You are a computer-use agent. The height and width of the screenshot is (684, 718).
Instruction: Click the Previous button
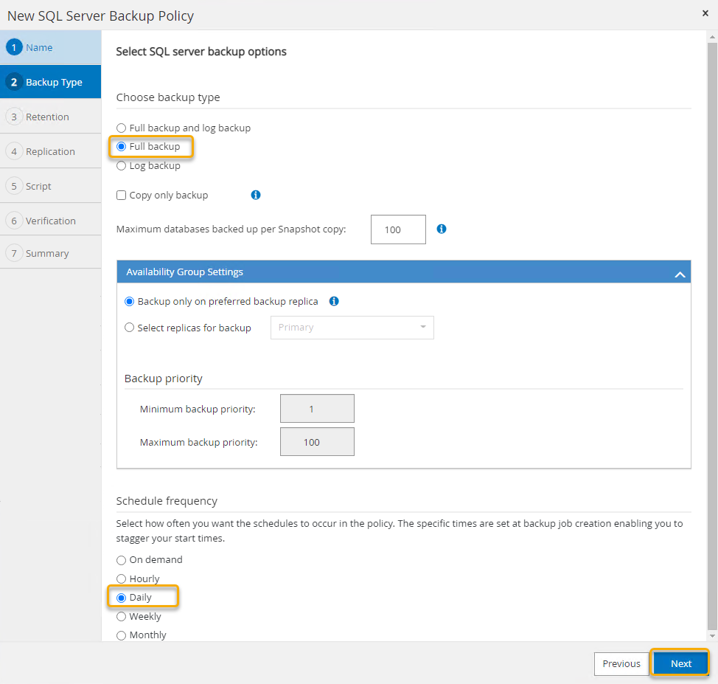[x=621, y=663]
